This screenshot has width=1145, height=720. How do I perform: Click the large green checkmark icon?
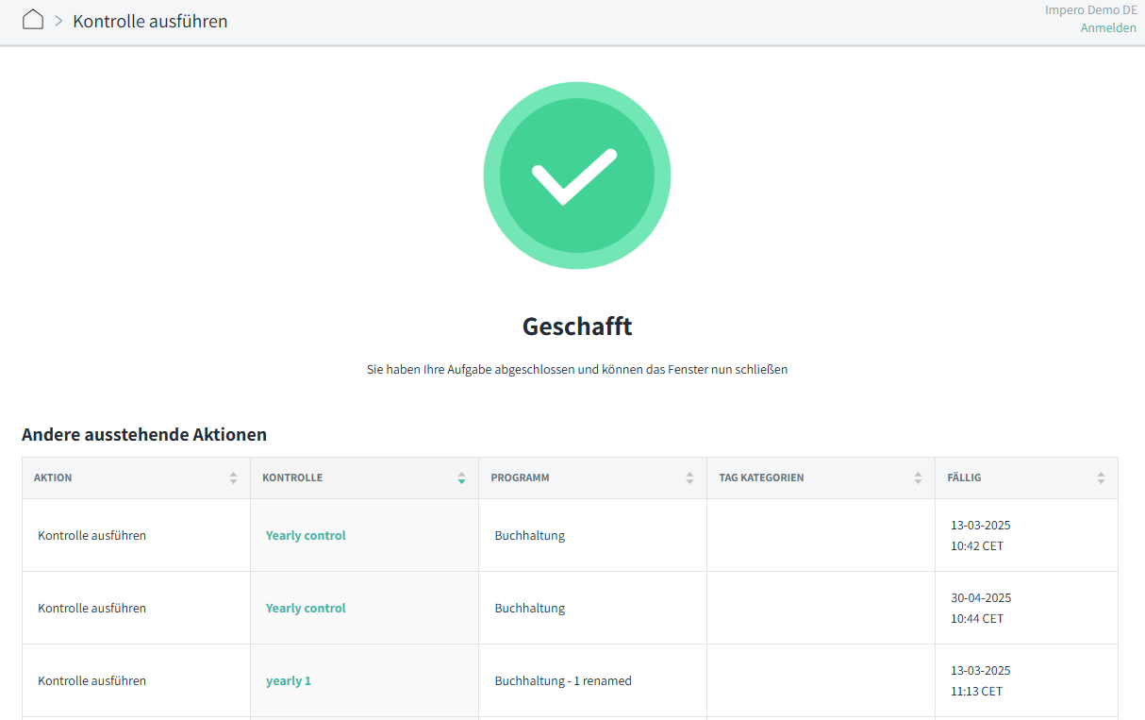576,176
